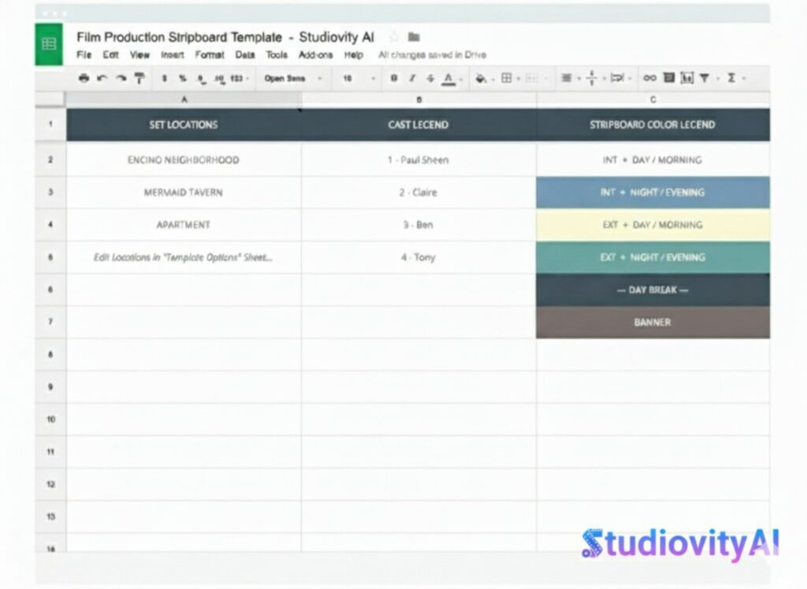The image size is (807, 589).
Task: Format selection as currency
Action: coord(164,78)
